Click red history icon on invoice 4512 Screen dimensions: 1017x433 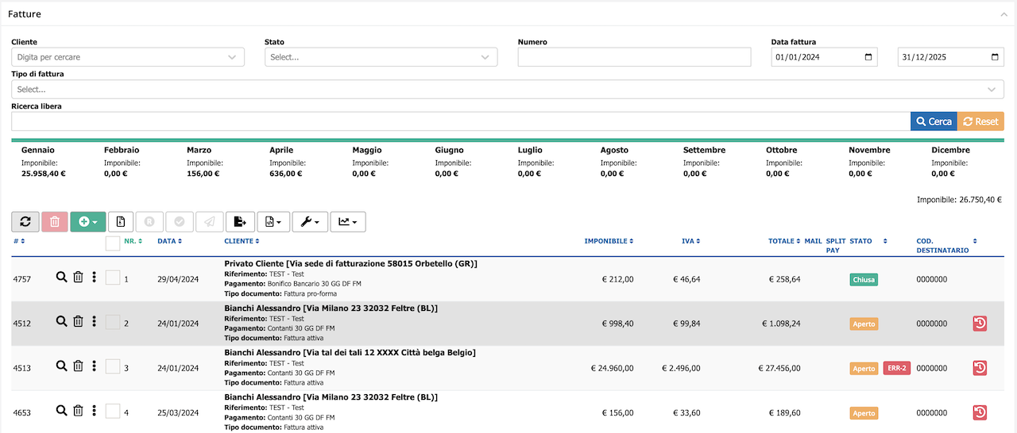(980, 324)
